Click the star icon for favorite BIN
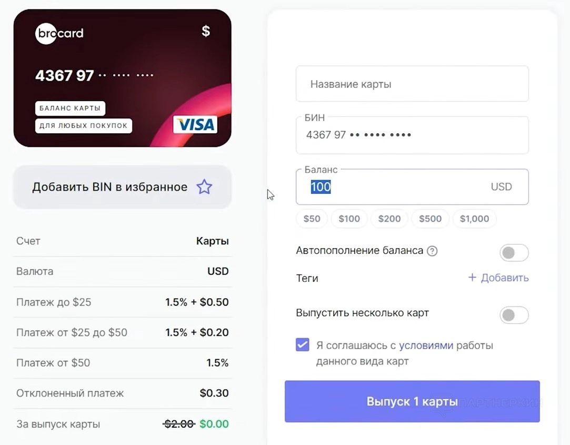This screenshot has height=445, width=570. tap(204, 187)
